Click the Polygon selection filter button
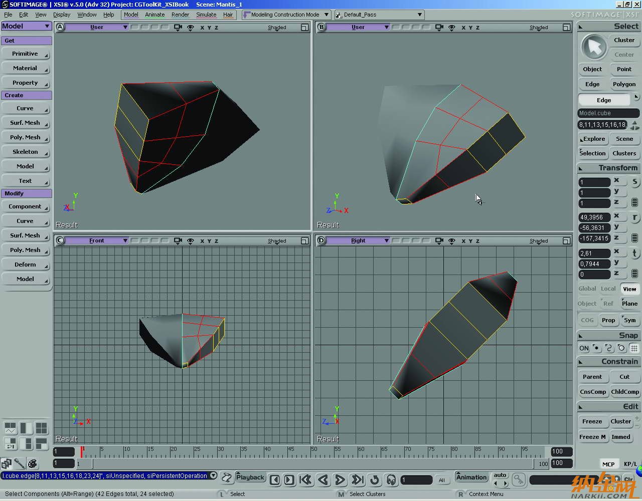Image resolution: width=642 pixels, height=501 pixels. [624, 84]
